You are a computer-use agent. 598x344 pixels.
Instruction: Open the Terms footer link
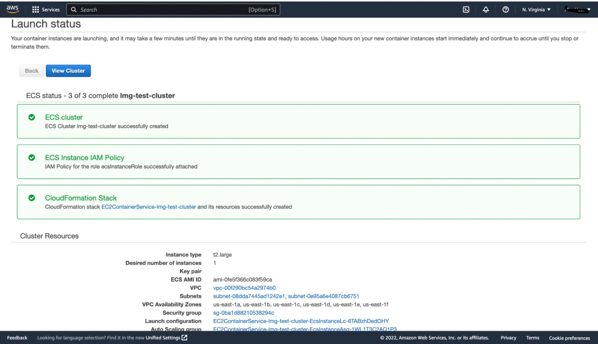coord(533,338)
